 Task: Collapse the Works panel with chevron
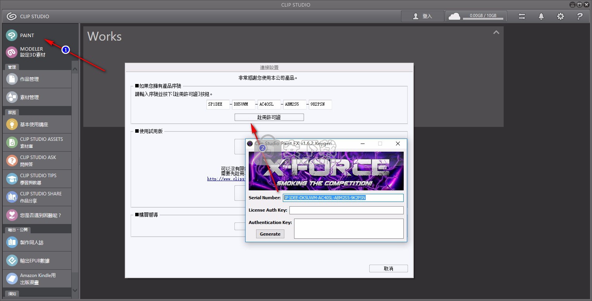coord(496,33)
